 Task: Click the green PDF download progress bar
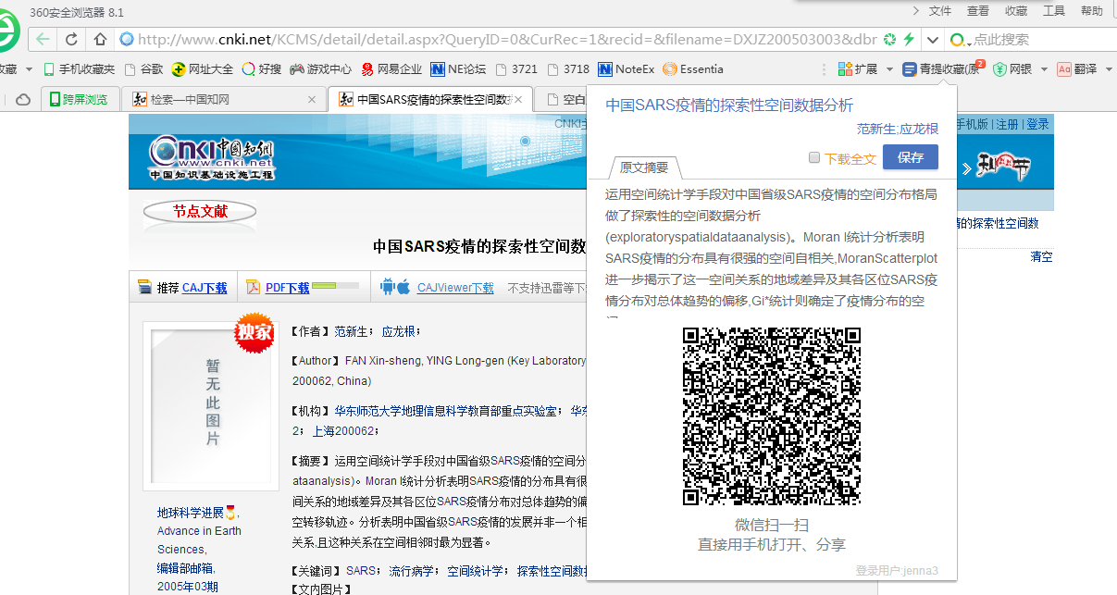point(336,287)
